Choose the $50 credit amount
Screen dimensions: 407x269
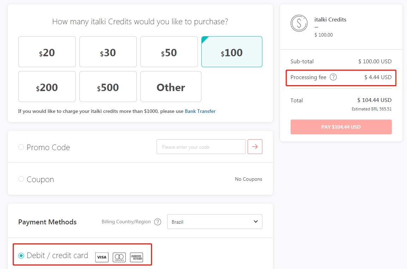(169, 52)
